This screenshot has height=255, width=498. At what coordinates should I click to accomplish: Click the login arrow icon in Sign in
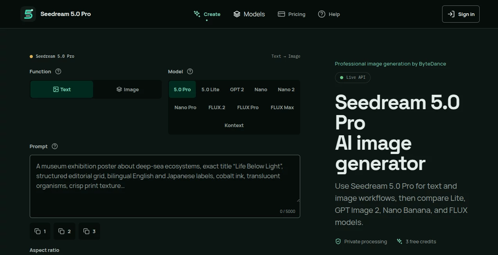(451, 14)
